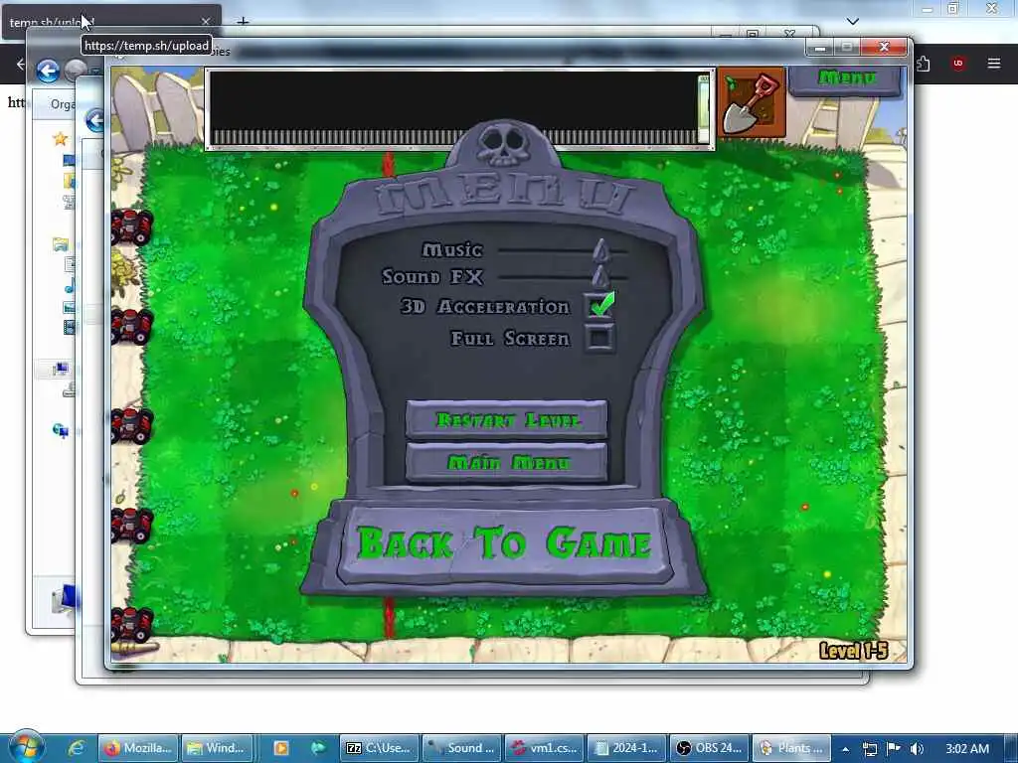The image size is (1018, 763).
Task: Close the temp.sh/upload browser tab
Action: point(205,22)
